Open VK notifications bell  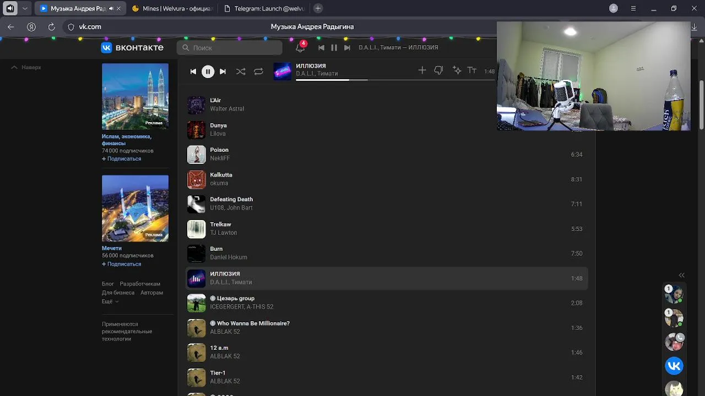[300, 48]
